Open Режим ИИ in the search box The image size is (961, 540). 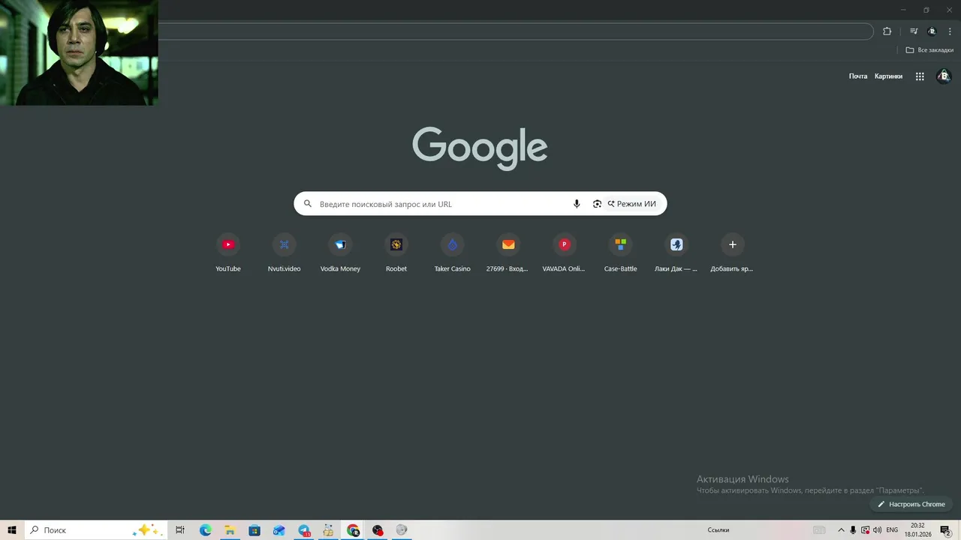632,204
